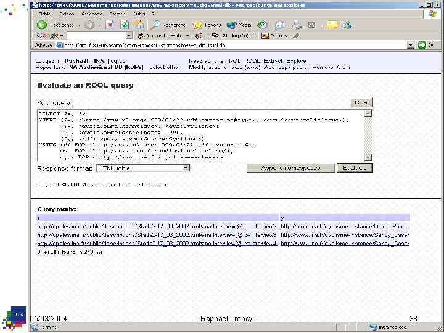
Task: Click the Clear modify action link
Action: pos(343,67)
